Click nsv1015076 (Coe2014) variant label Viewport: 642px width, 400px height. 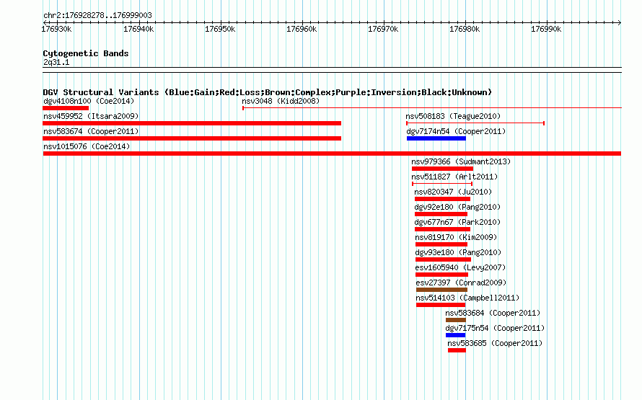87,146
